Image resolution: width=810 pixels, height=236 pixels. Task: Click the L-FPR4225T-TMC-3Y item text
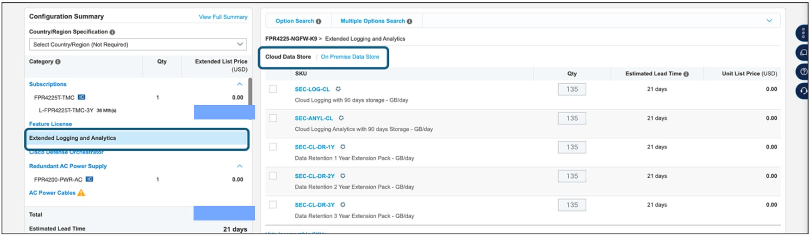(66, 110)
